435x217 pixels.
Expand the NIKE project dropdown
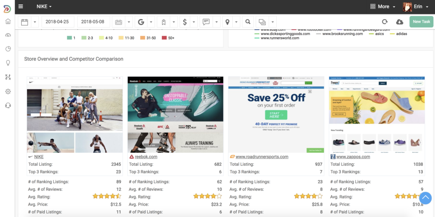click(44, 6)
